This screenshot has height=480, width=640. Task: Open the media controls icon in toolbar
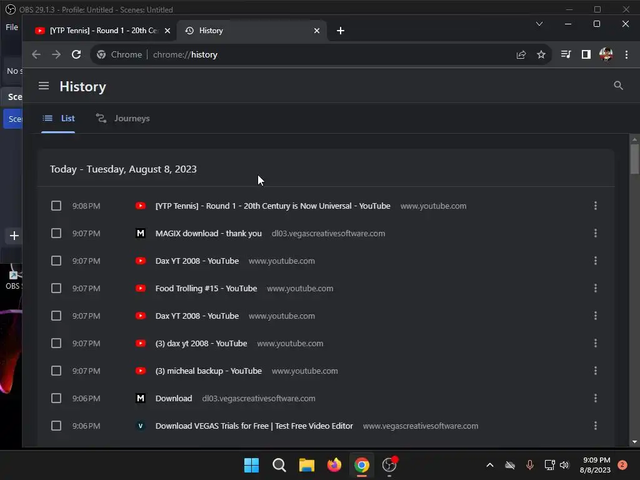[565, 54]
